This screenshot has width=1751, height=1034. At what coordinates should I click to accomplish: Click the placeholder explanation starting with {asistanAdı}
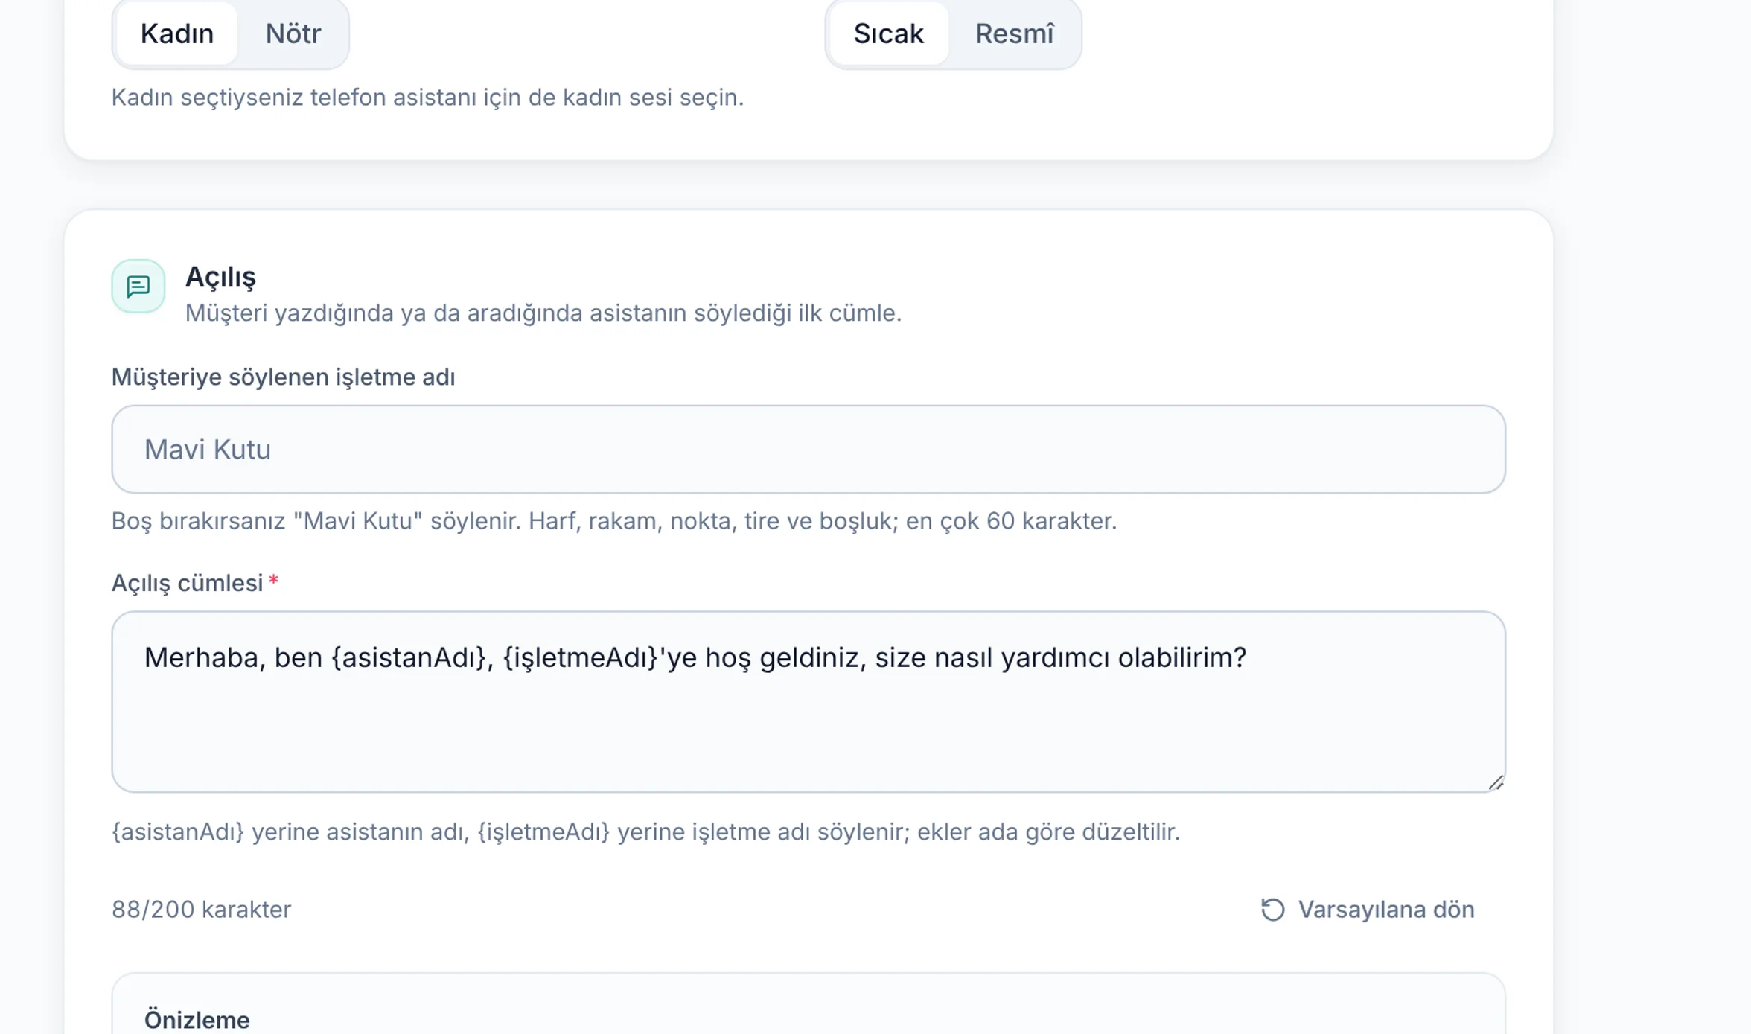point(645,832)
